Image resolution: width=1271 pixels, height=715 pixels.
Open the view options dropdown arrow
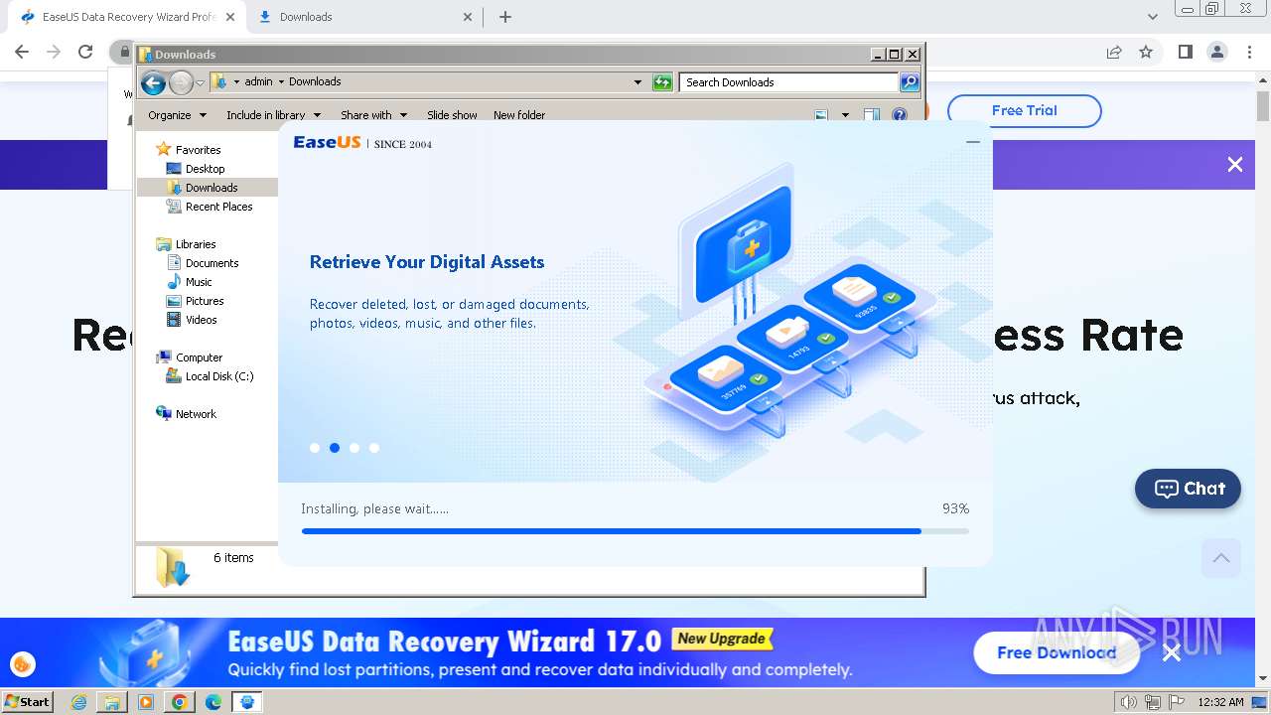[x=845, y=115]
